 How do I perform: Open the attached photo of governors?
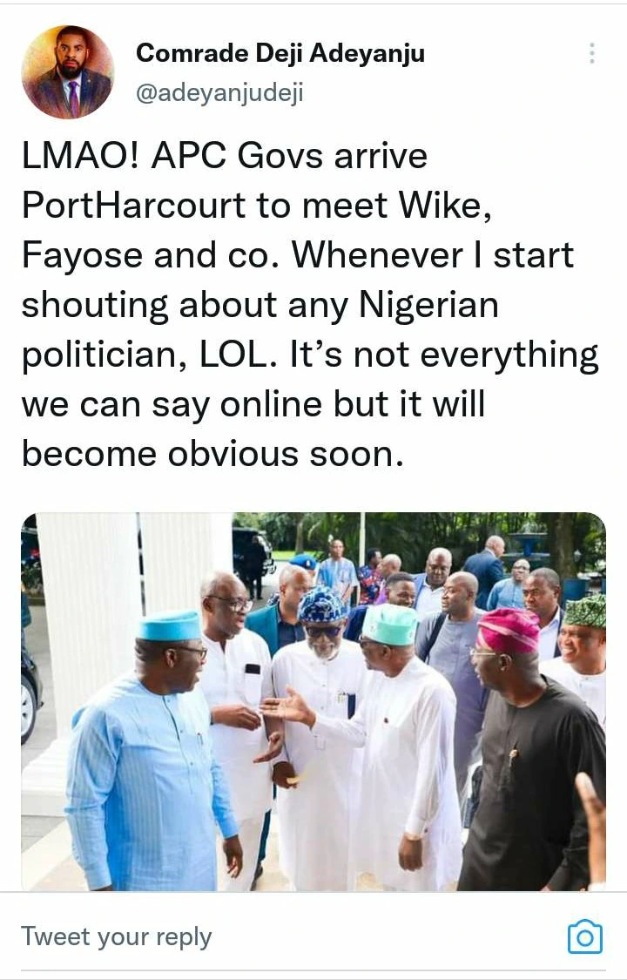(313, 701)
